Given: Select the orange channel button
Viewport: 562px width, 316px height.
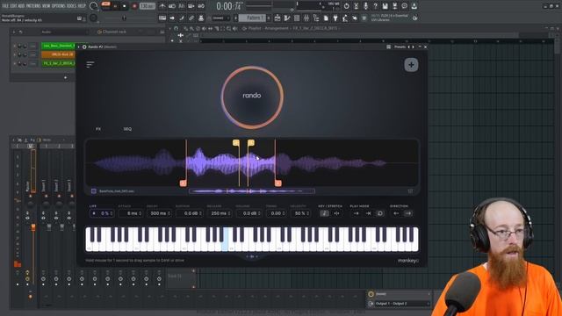Looking at the screenshot, I should coord(59,54).
